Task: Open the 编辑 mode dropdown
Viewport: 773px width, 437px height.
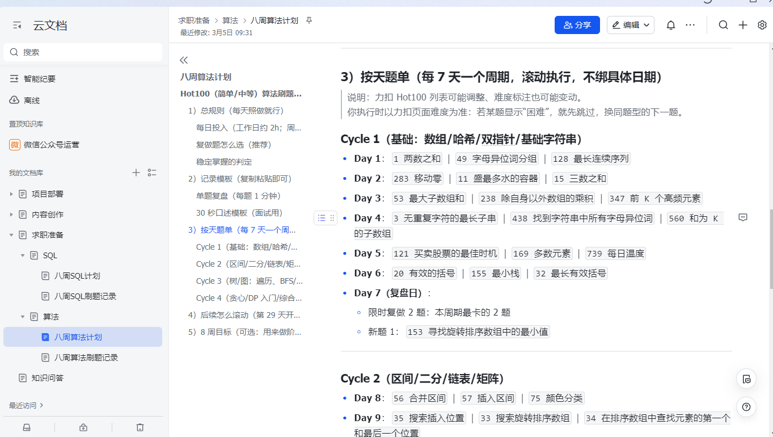Action: tap(631, 25)
